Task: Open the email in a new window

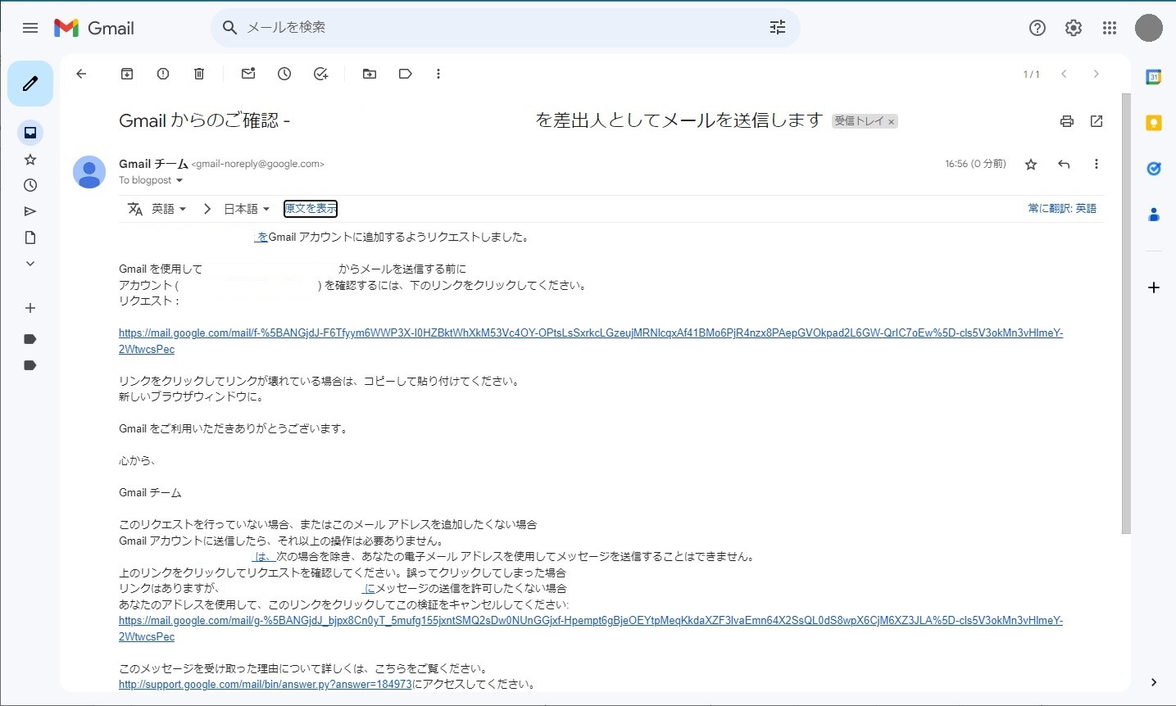Action: tap(1097, 121)
